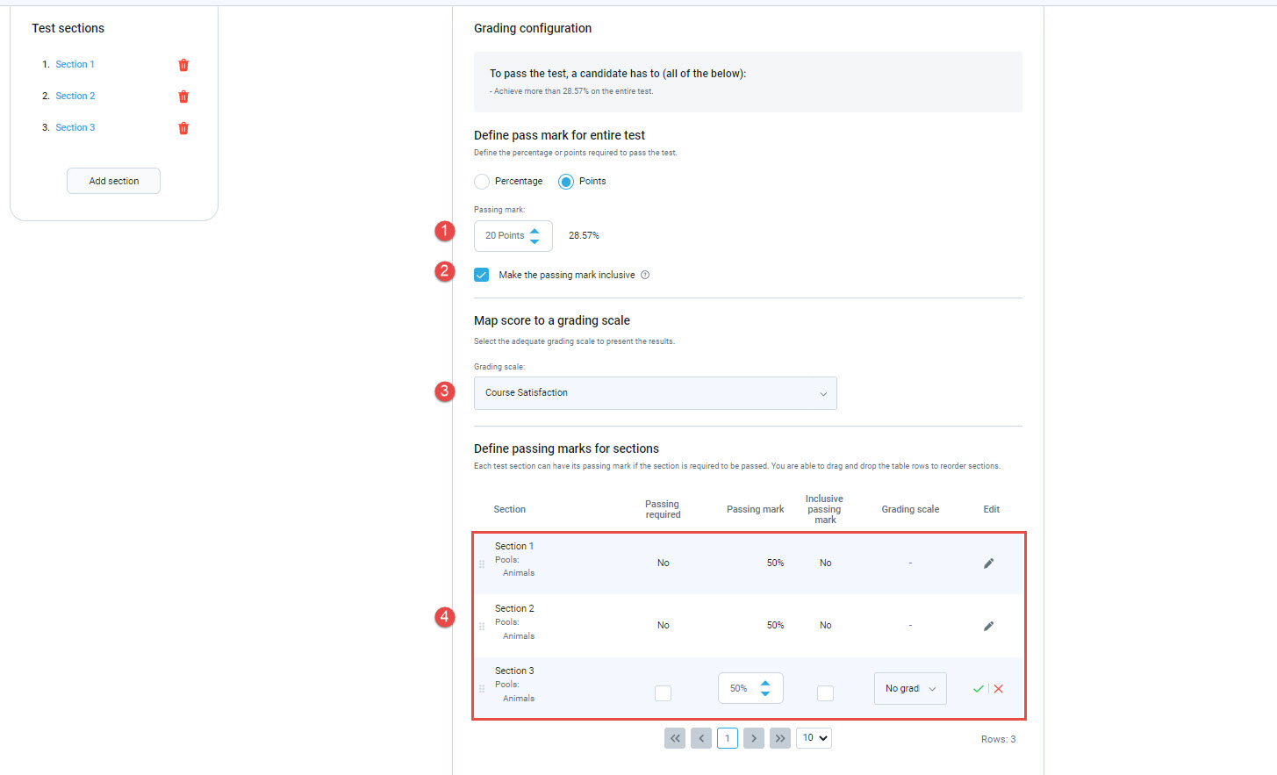Open the Section 3 grading scale dropdown
1277x775 pixels.
click(909, 689)
